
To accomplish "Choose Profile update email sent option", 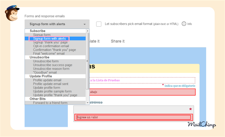I will [x=55, y=84].
